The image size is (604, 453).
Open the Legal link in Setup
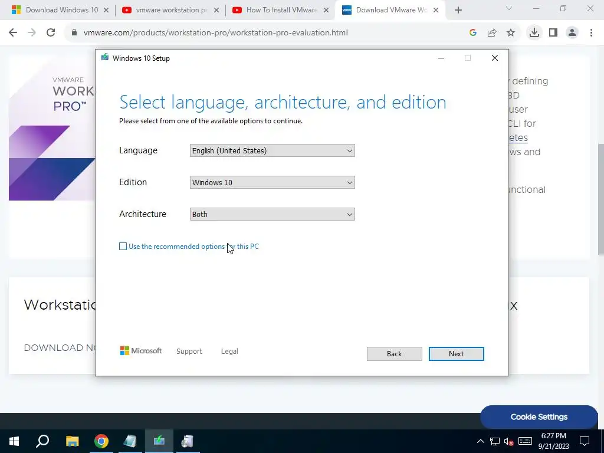[x=229, y=352]
